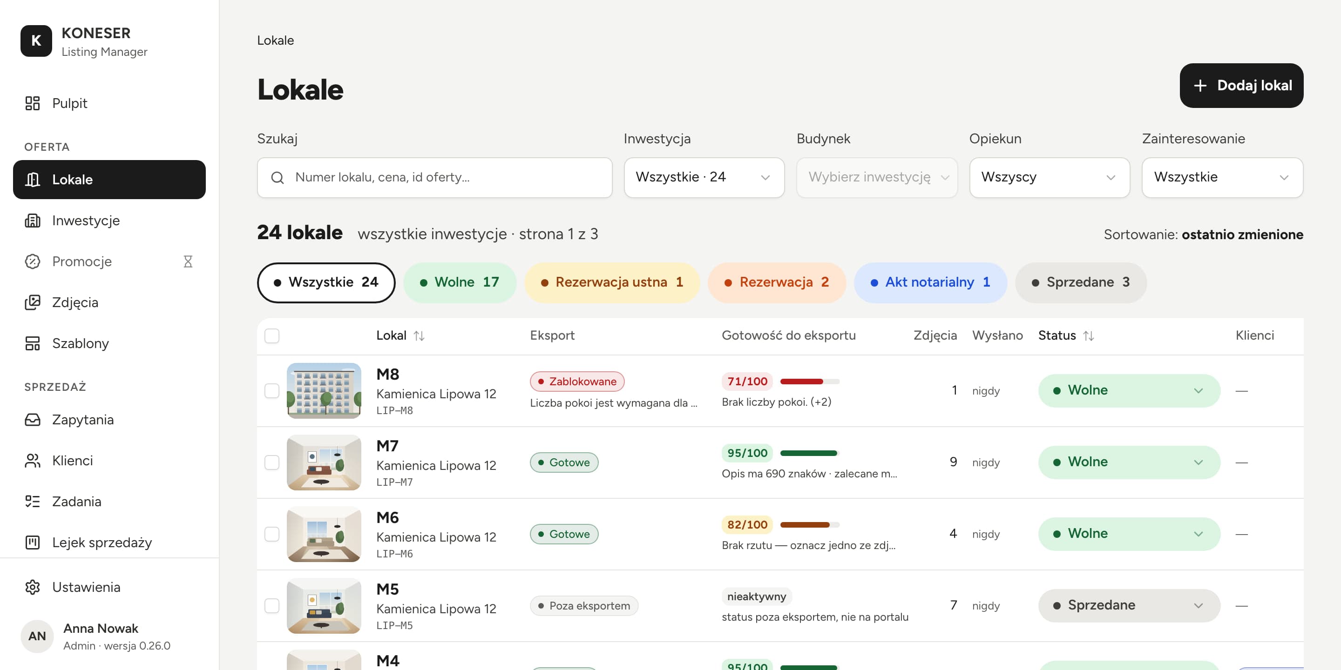Click the 71/100 readiness bar for M8
Screen dimensions: 1341x670
point(810,382)
